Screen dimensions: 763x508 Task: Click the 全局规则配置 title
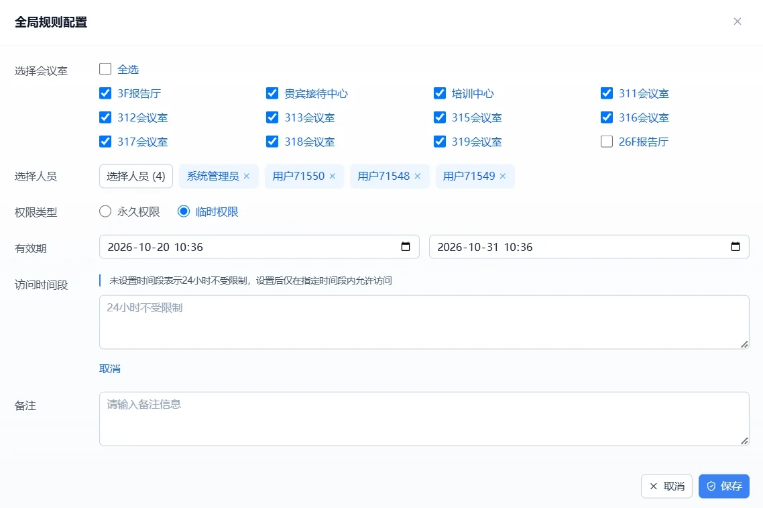point(51,22)
